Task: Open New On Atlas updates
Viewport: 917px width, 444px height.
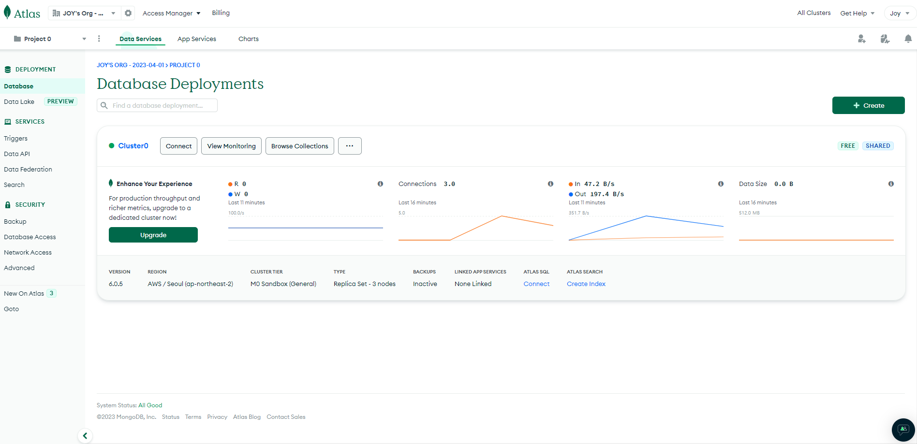Action: (x=30, y=293)
